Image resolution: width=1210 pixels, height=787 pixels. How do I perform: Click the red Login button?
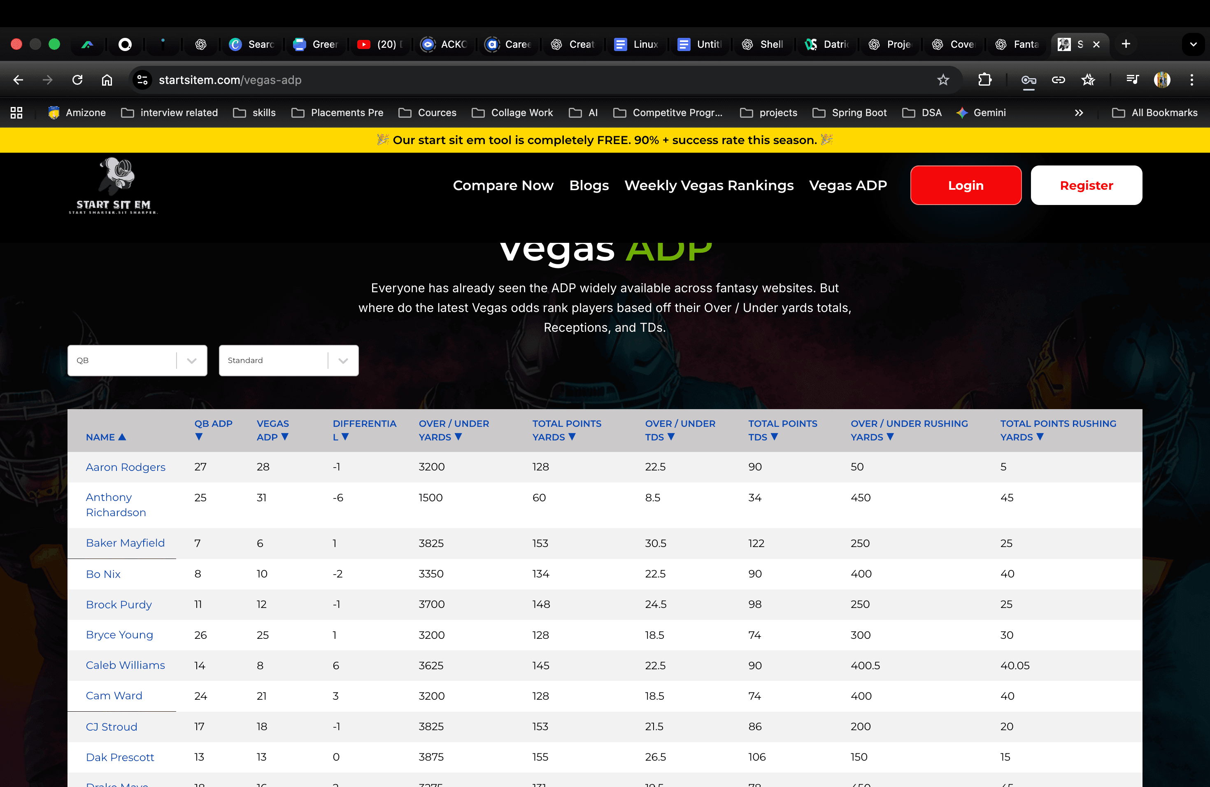[966, 186]
